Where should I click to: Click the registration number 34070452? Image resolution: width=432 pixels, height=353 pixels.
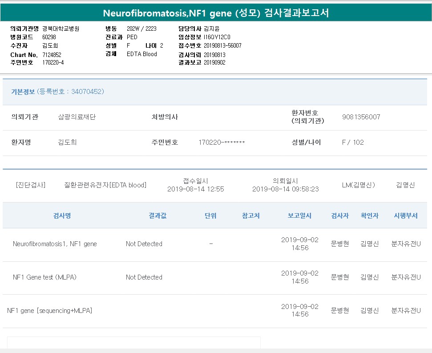(x=87, y=92)
